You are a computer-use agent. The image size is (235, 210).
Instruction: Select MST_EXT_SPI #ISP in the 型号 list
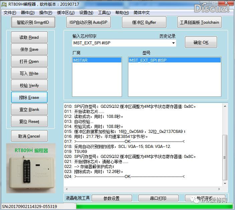[175, 60]
